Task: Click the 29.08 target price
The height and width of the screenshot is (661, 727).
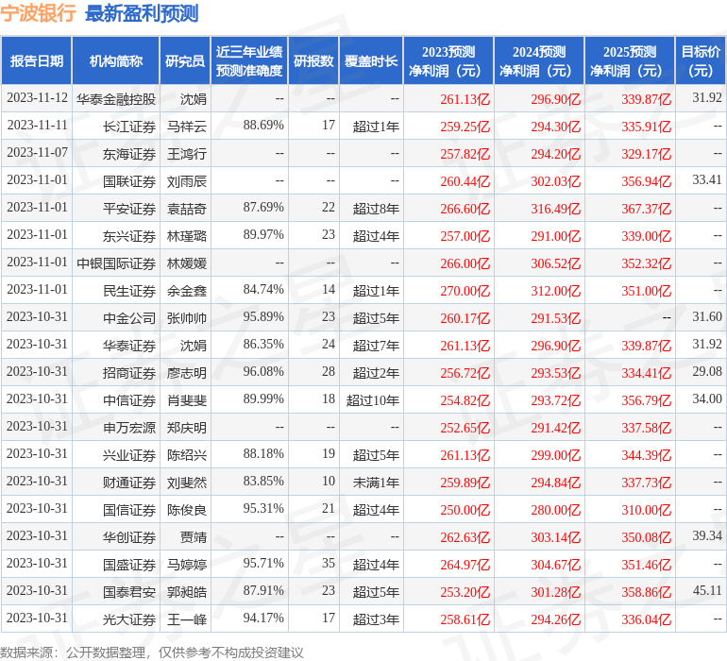Action: pos(707,371)
